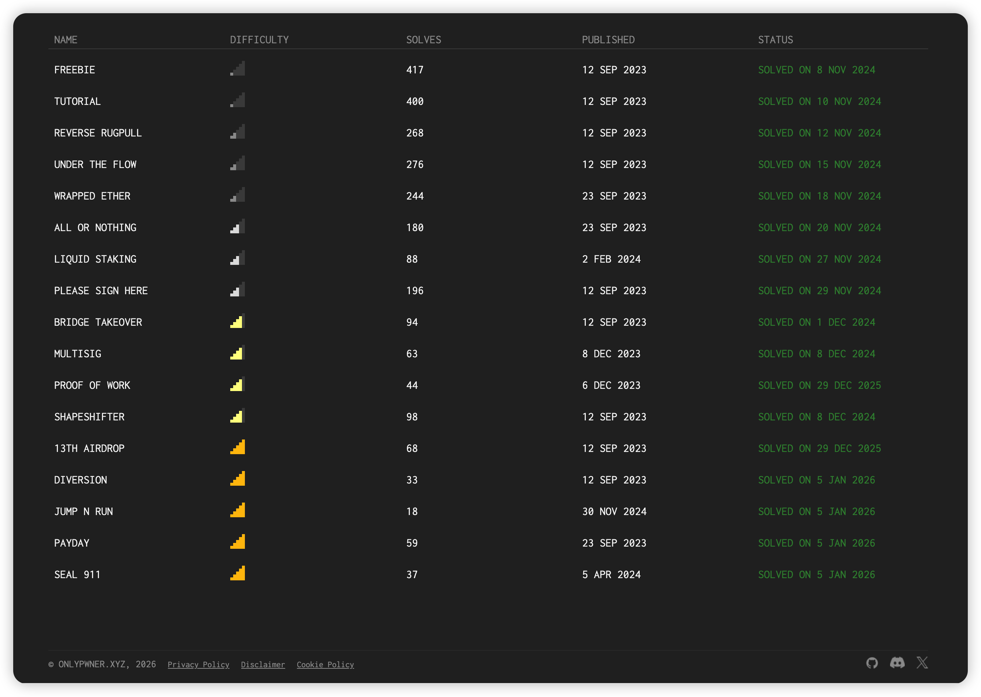The image size is (981, 697).
Task: Click DIVERSION solved status text
Action: 816,480
